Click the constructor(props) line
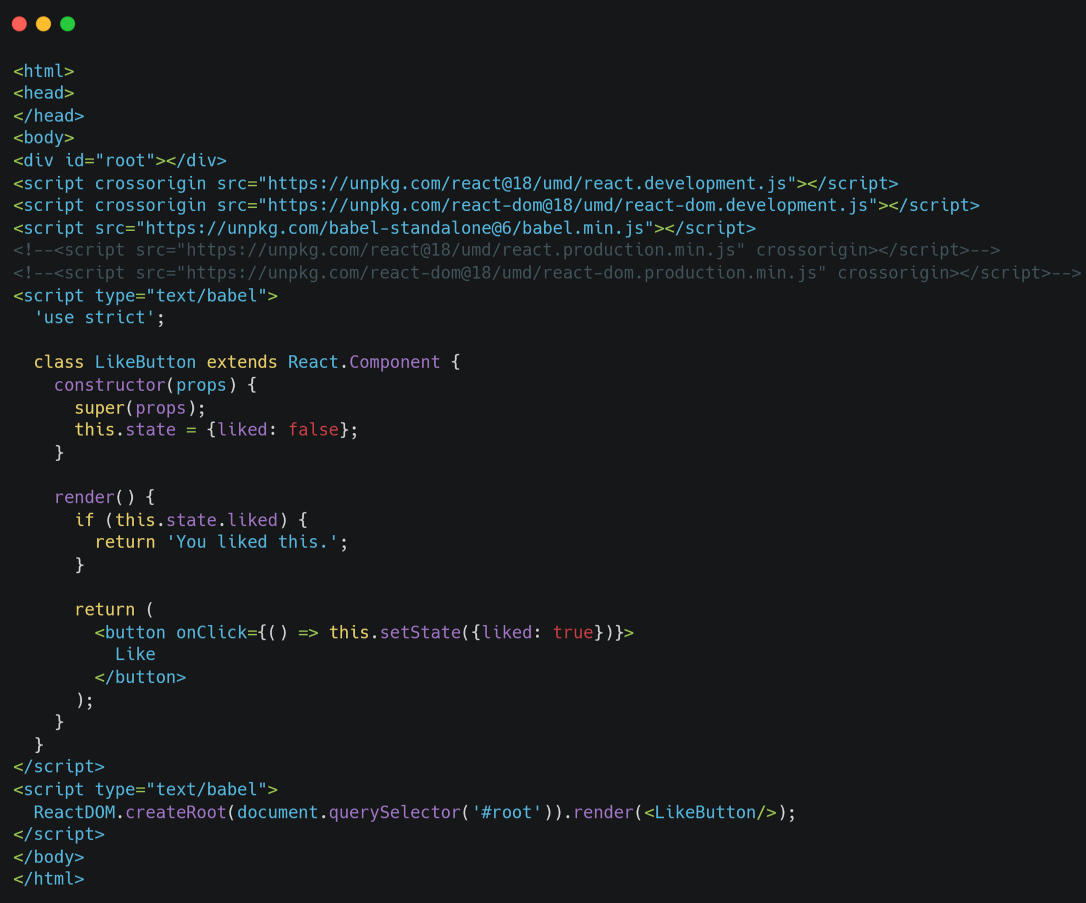 coord(156,385)
